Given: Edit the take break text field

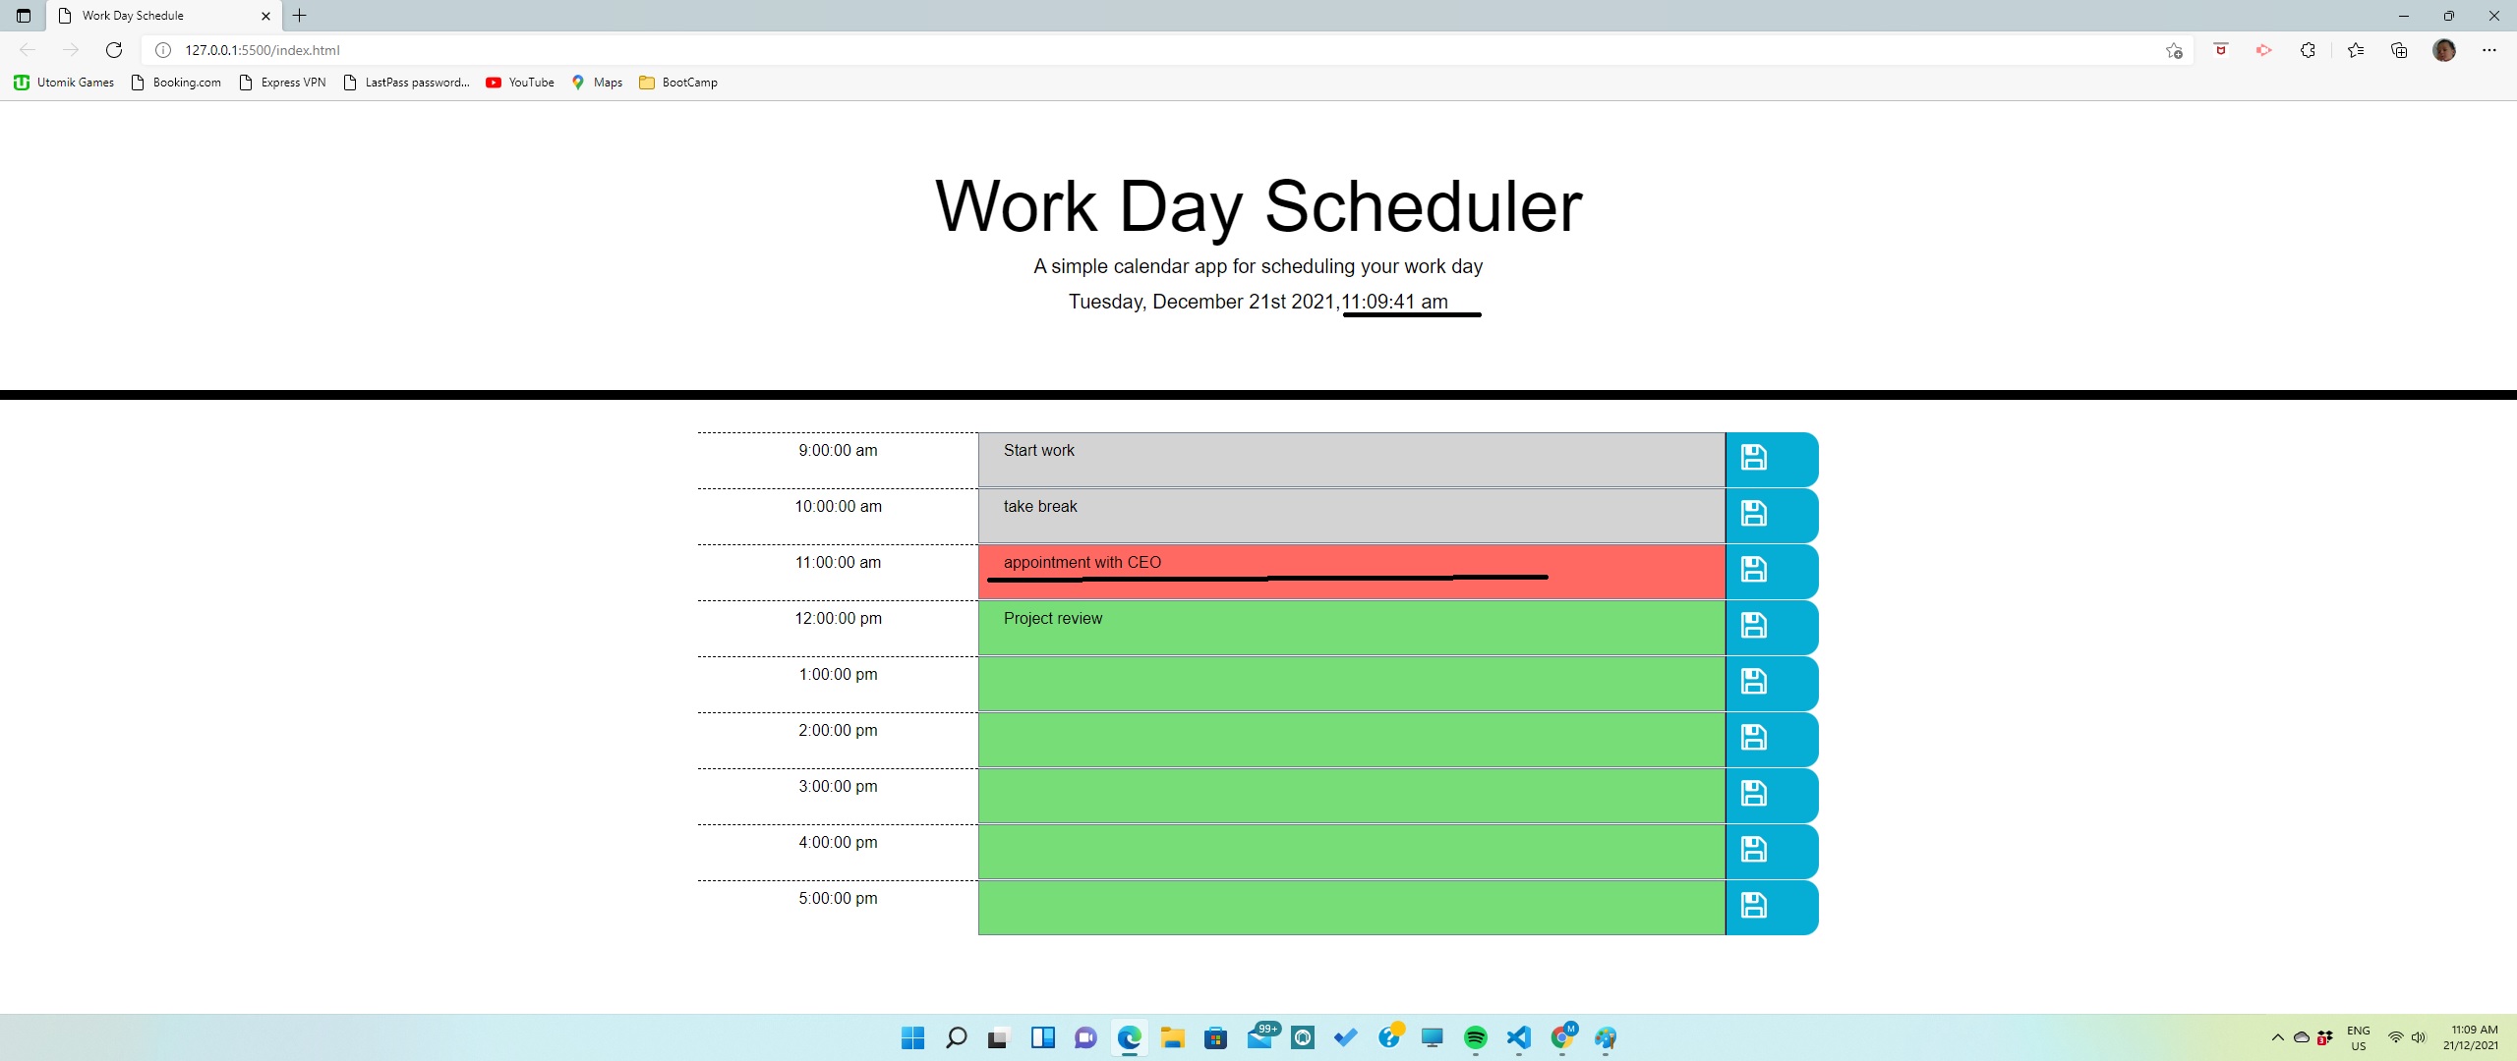Looking at the screenshot, I should (x=1352, y=515).
